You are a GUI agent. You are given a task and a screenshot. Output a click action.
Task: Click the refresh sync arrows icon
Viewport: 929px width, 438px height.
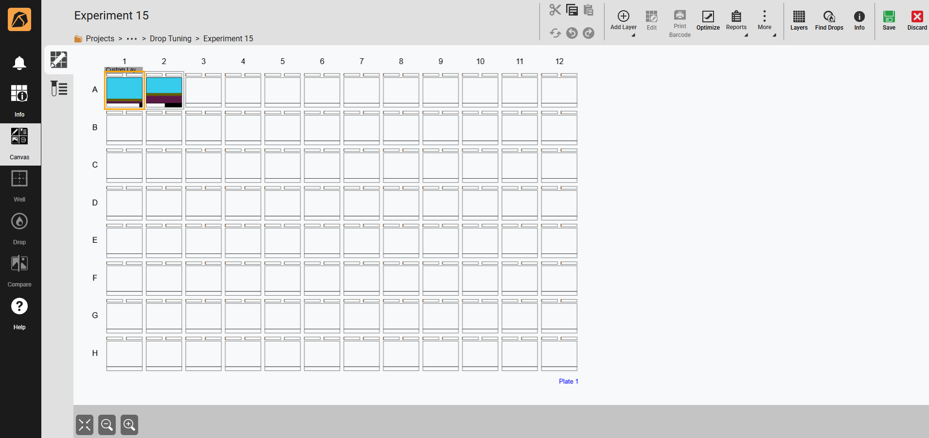tap(555, 33)
